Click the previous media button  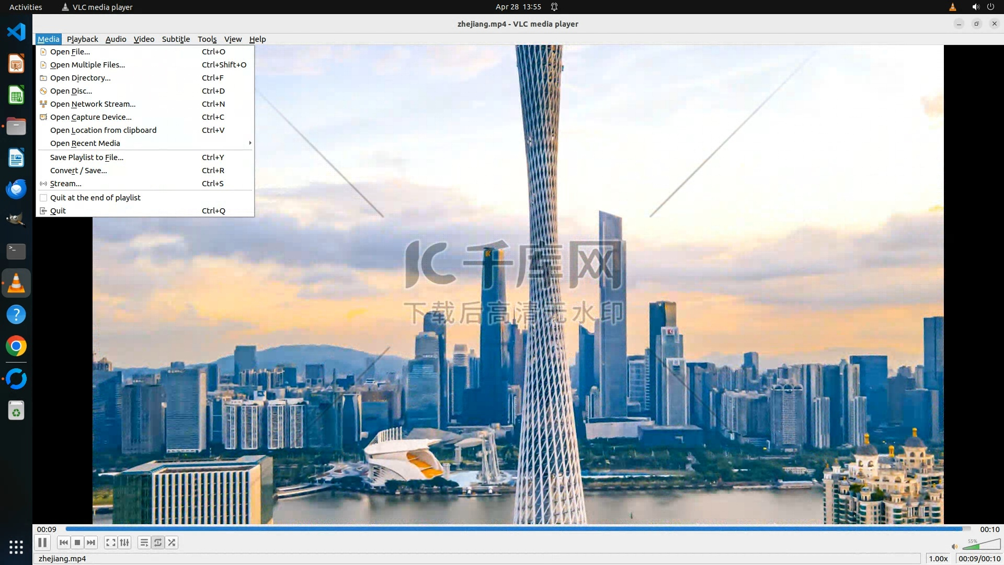63,543
